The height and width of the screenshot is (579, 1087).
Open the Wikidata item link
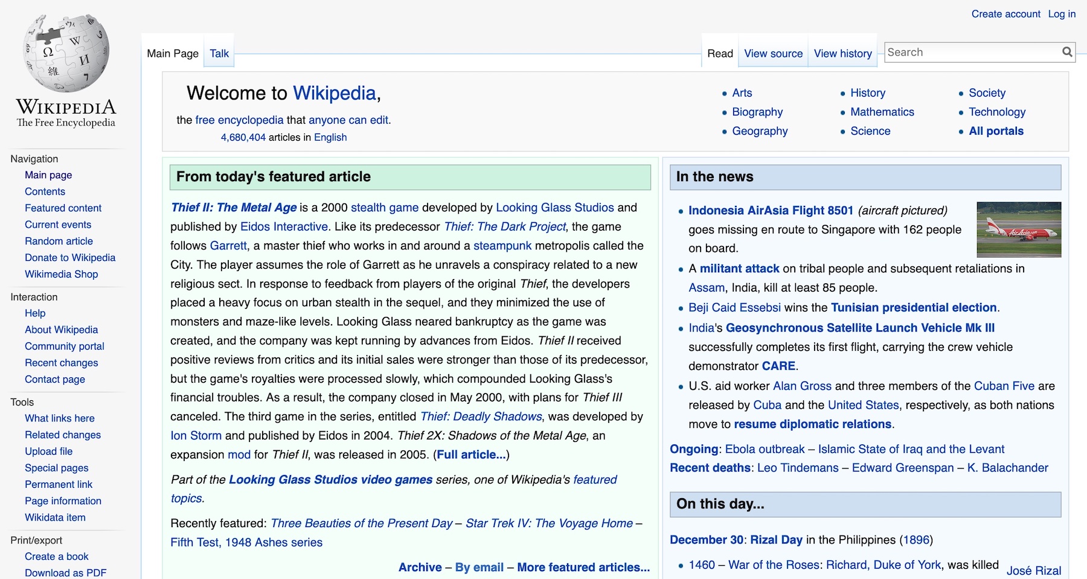(55, 517)
